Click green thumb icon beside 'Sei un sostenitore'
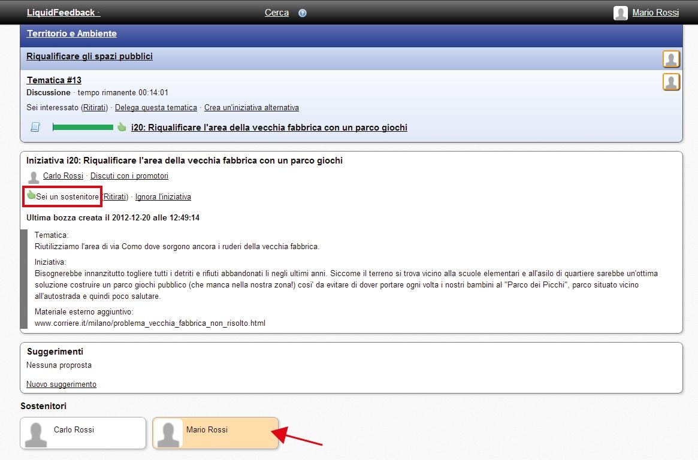698x460 pixels. [31, 195]
